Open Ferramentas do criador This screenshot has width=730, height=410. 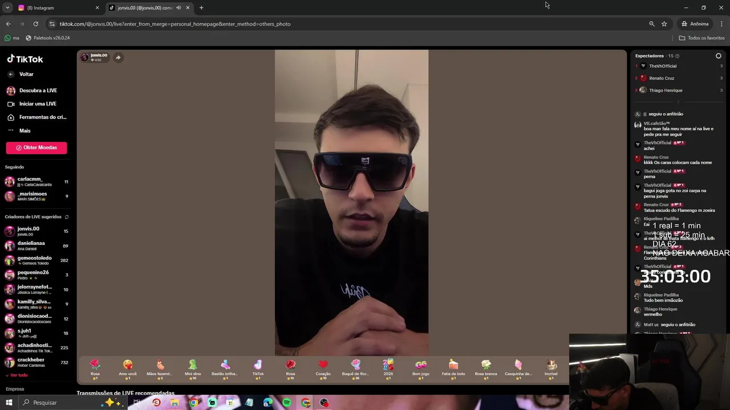(x=36, y=117)
